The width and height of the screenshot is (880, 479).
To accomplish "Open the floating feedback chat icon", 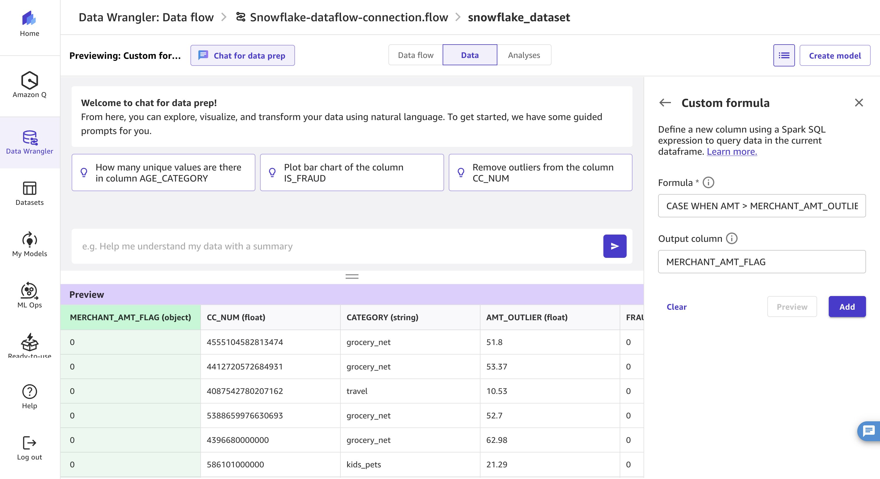I will 869,431.
